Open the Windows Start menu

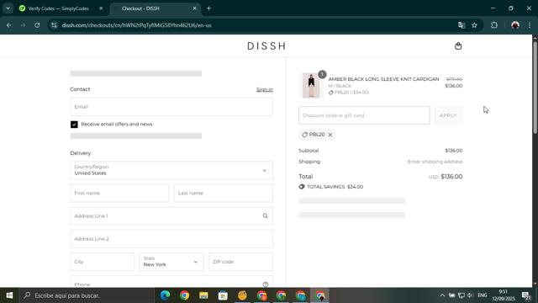pos(9,295)
